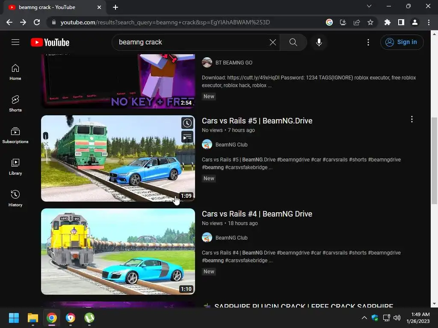Go forward with browser forward arrow
The height and width of the screenshot is (328, 438).
[x=23, y=22]
